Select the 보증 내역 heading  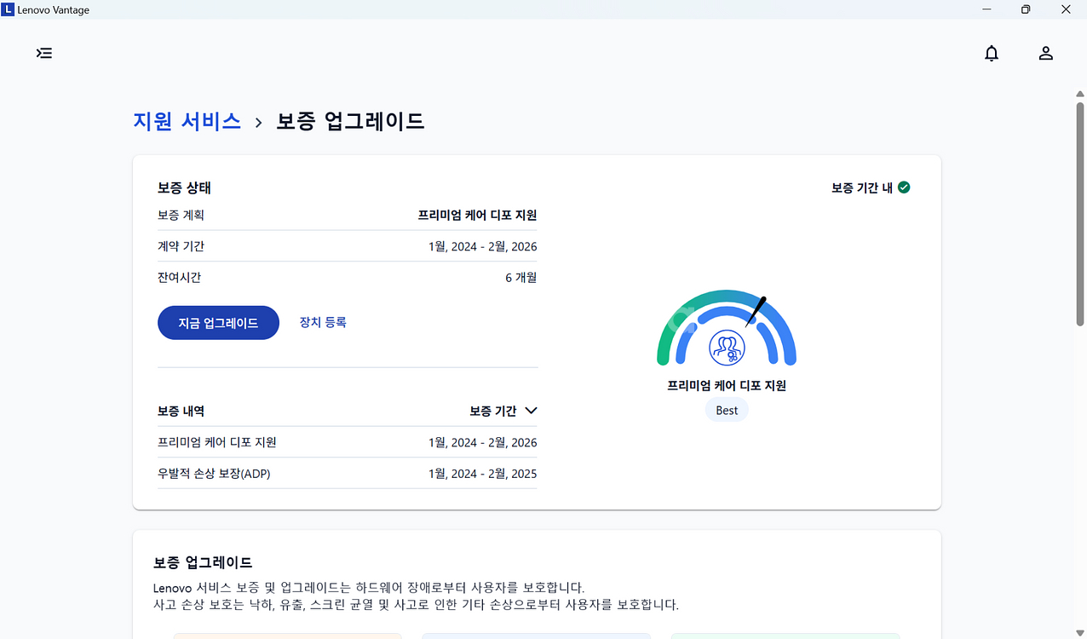coord(181,411)
